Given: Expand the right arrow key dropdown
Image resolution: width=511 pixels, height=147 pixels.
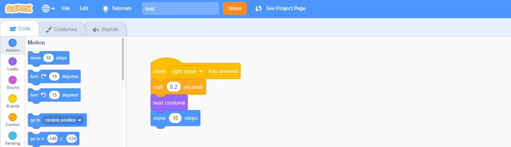Looking at the screenshot, I should (188, 71).
